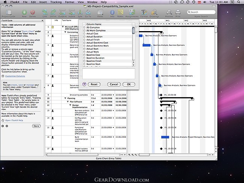
Task: Click the Reset button in dialog
Action: [x=94, y=84]
